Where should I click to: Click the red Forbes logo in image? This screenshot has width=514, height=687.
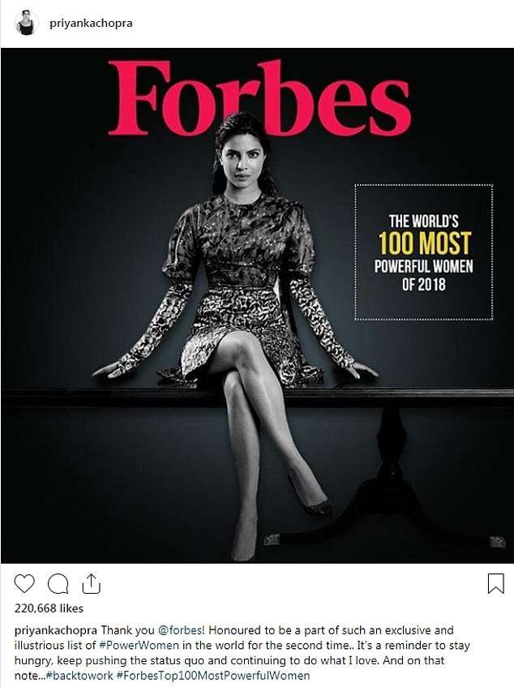(x=259, y=97)
